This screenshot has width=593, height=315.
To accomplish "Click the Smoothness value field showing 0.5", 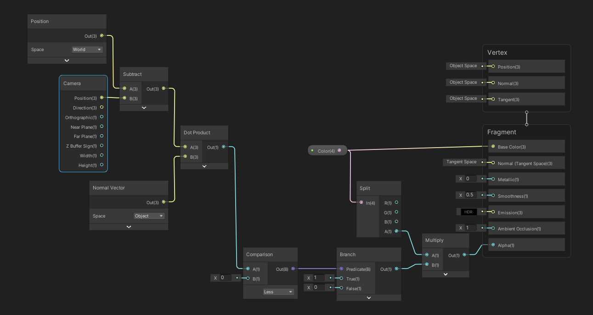I will pos(470,195).
